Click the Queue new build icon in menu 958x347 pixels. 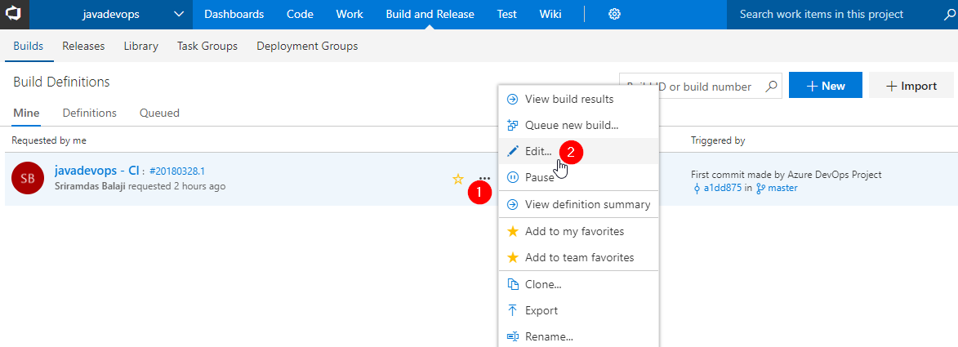pyautogui.click(x=513, y=125)
